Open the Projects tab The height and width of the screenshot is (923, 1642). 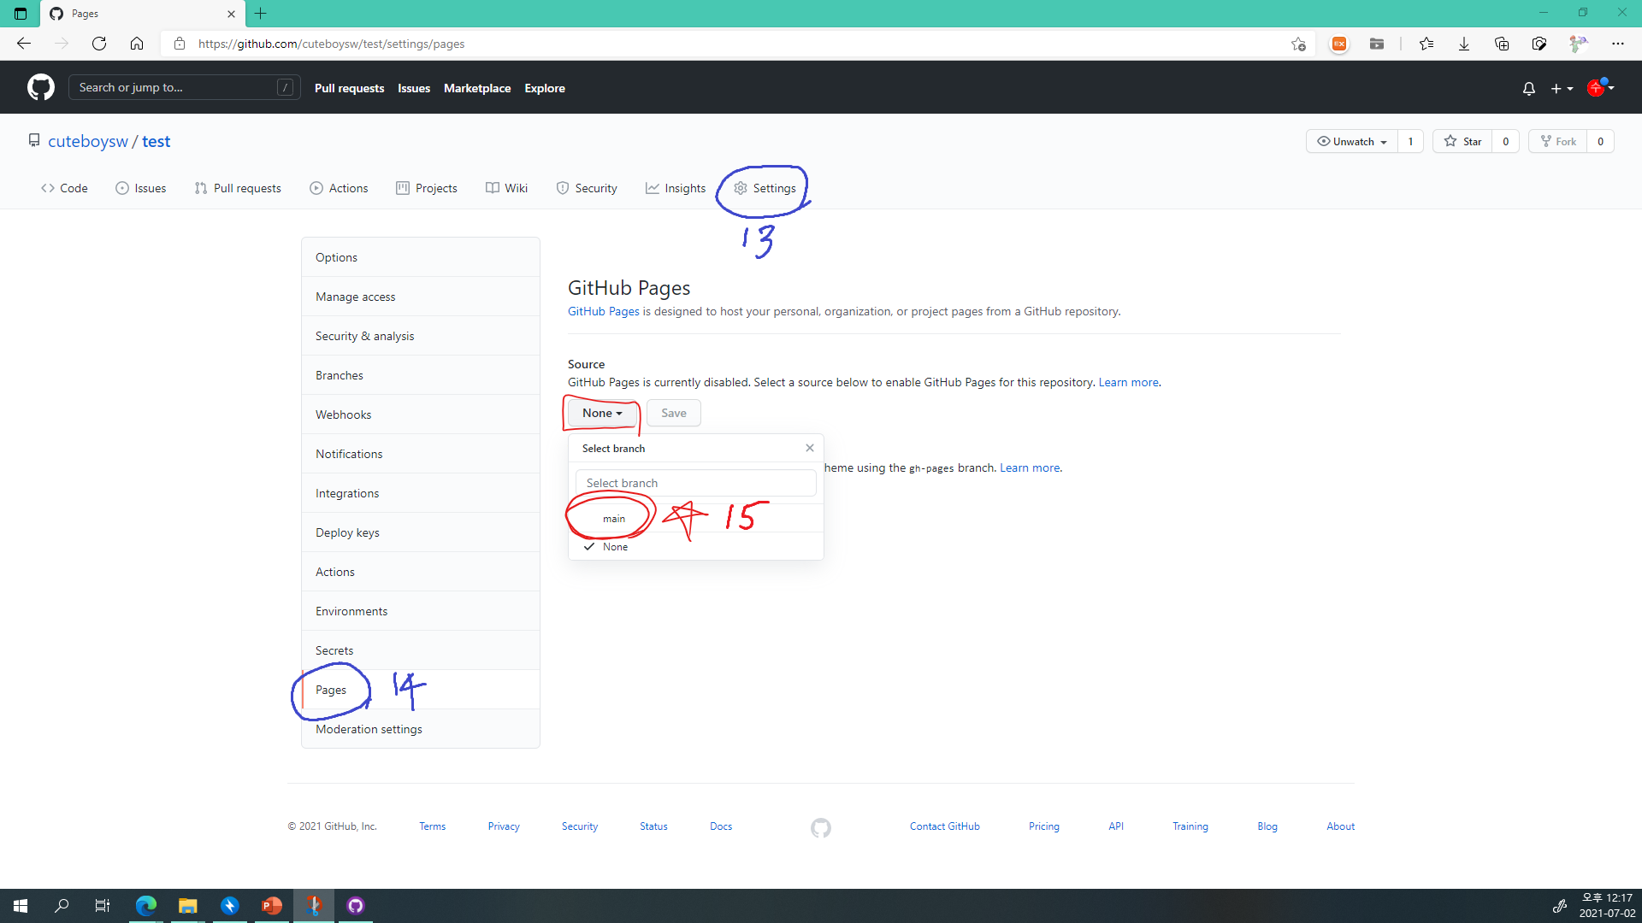pyautogui.click(x=427, y=188)
